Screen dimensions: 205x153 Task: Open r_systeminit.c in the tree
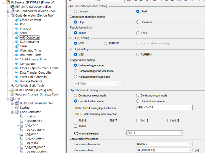point(33,121)
